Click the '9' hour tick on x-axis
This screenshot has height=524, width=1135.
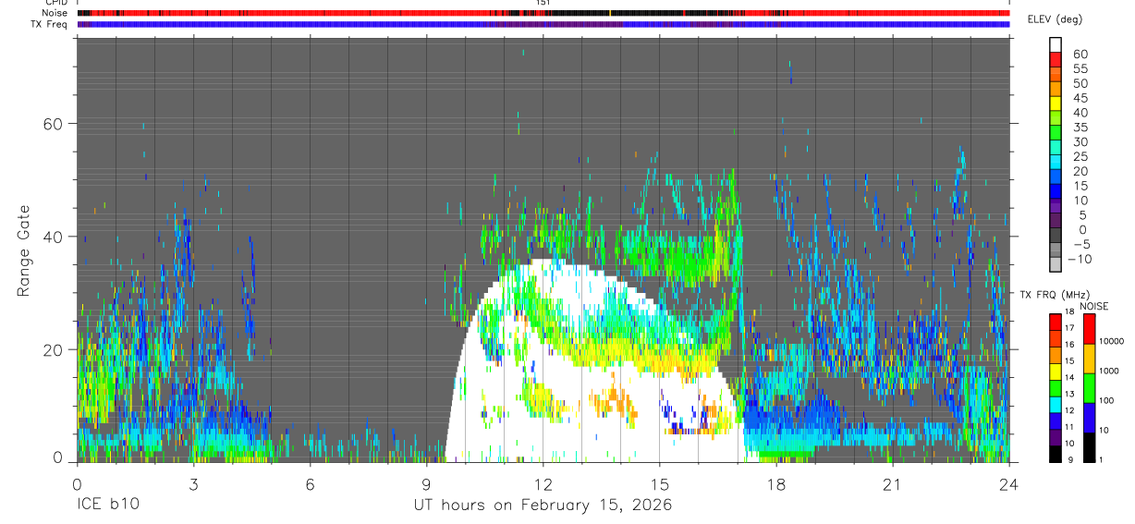point(426,484)
